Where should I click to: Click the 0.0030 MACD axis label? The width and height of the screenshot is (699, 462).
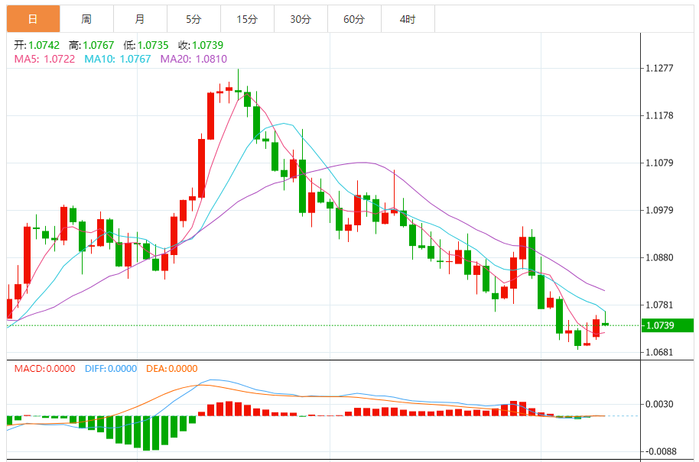click(x=659, y=404)
